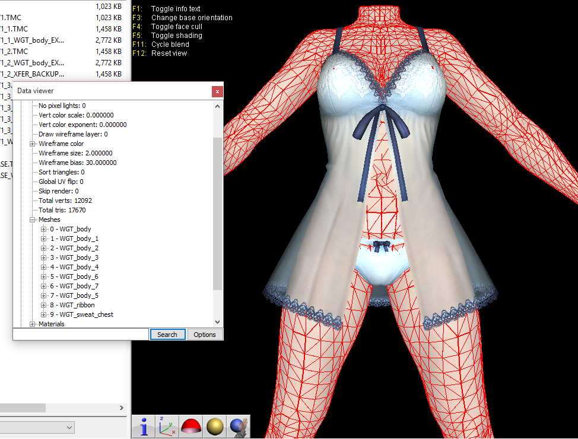Close the Data viewer window
This screenshot has width=578, height=439.
click(x=217, y=91)
